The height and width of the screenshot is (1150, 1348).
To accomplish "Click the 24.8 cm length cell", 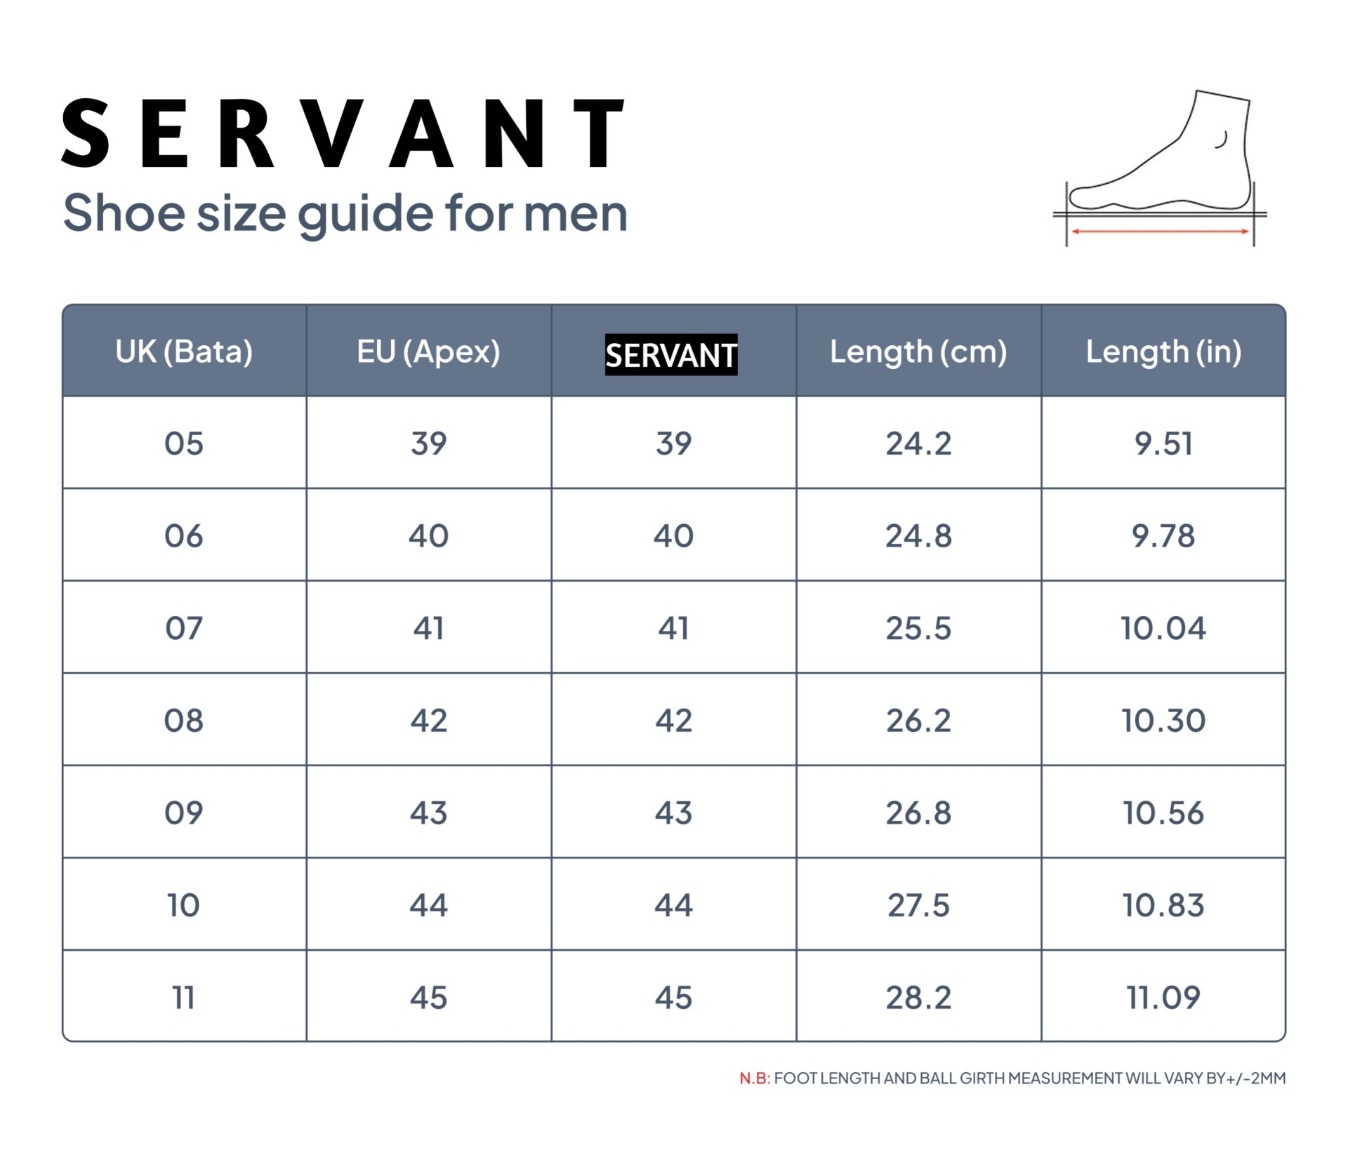I will pyautogui.click(x=918, y=536).
